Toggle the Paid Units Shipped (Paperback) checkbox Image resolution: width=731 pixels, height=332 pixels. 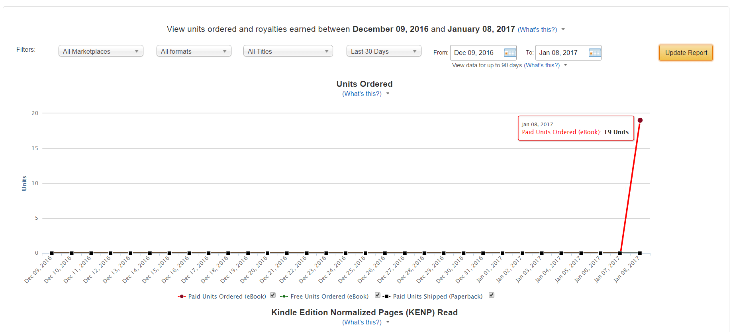[x=492, y=295]
